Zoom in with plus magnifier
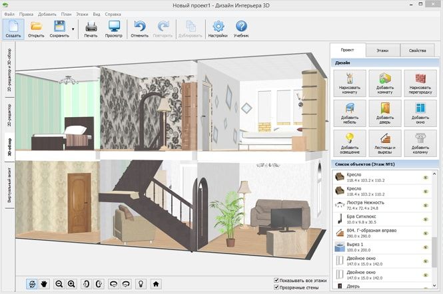 click(71, 284)
